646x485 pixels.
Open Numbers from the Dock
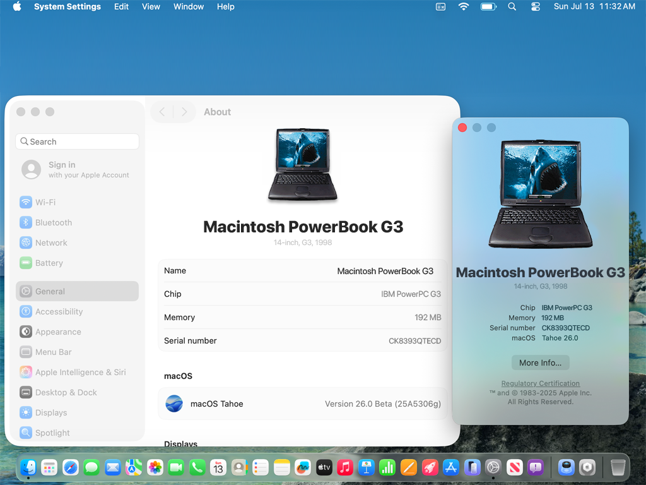(387, 467)
